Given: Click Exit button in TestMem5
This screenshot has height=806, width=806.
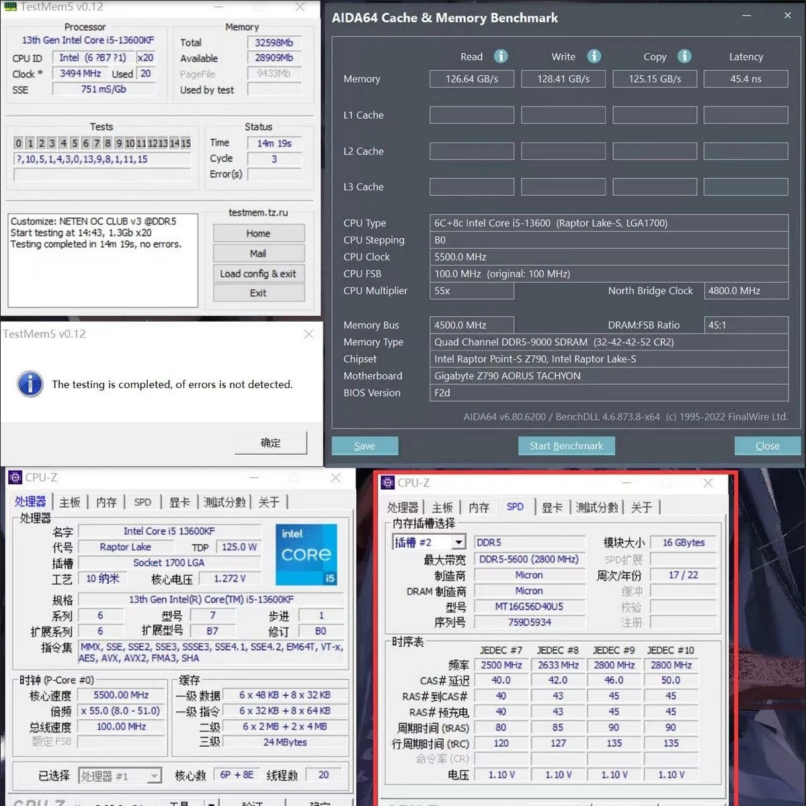Looking at the screenshot, I should pyautogui.click(x=259, y=293).
